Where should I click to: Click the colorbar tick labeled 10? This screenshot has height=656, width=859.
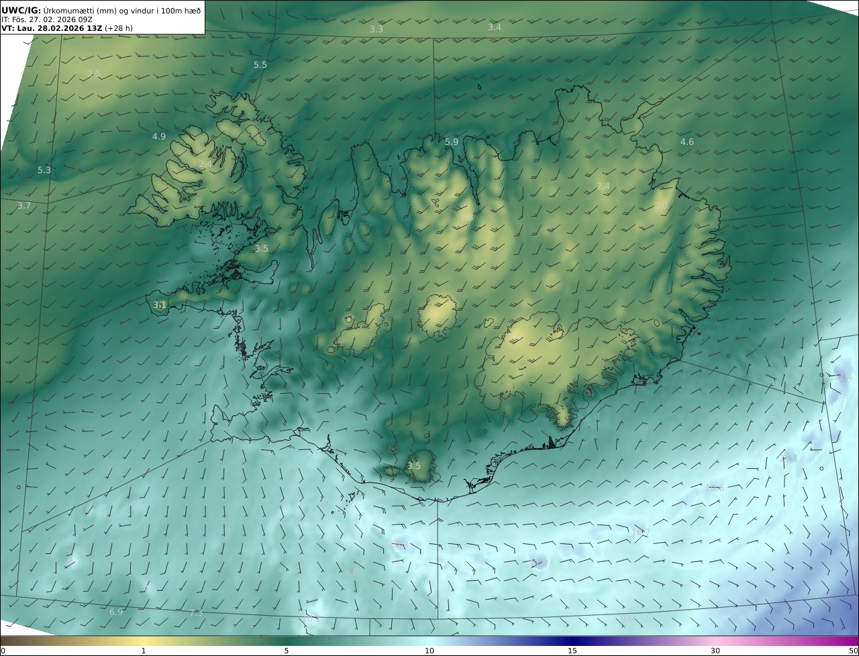[429, 651]
